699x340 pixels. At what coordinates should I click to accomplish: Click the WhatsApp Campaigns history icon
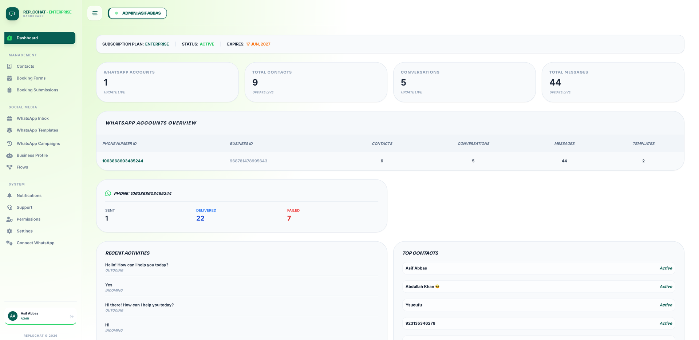click(x=9, y=143)
